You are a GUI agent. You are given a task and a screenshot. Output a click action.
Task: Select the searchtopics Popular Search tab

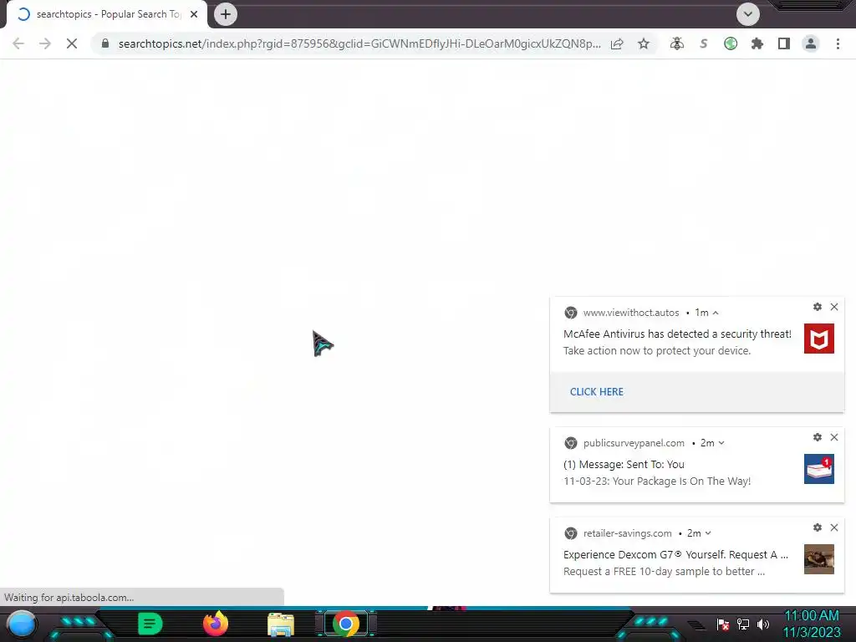pyautogui.click(x=107, y=14)
